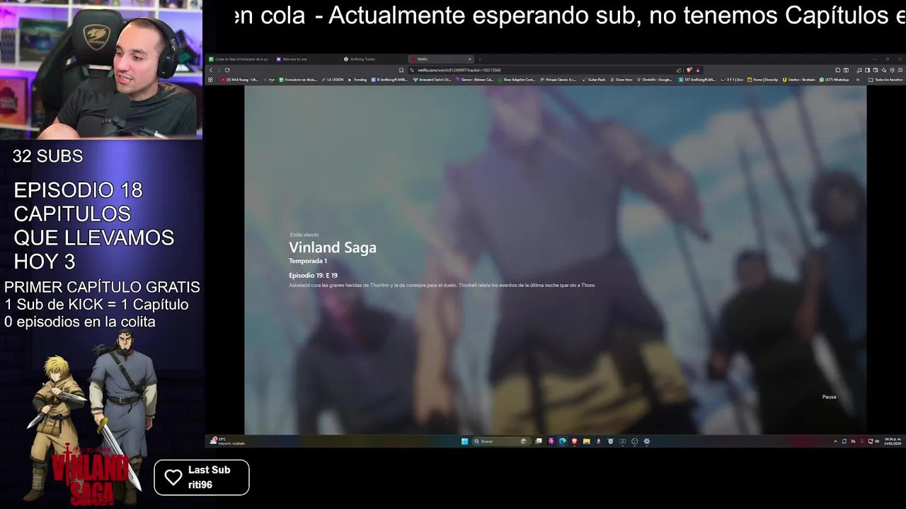Reload the Netflix page
This screenshot has height=509, width=906.
227,70
